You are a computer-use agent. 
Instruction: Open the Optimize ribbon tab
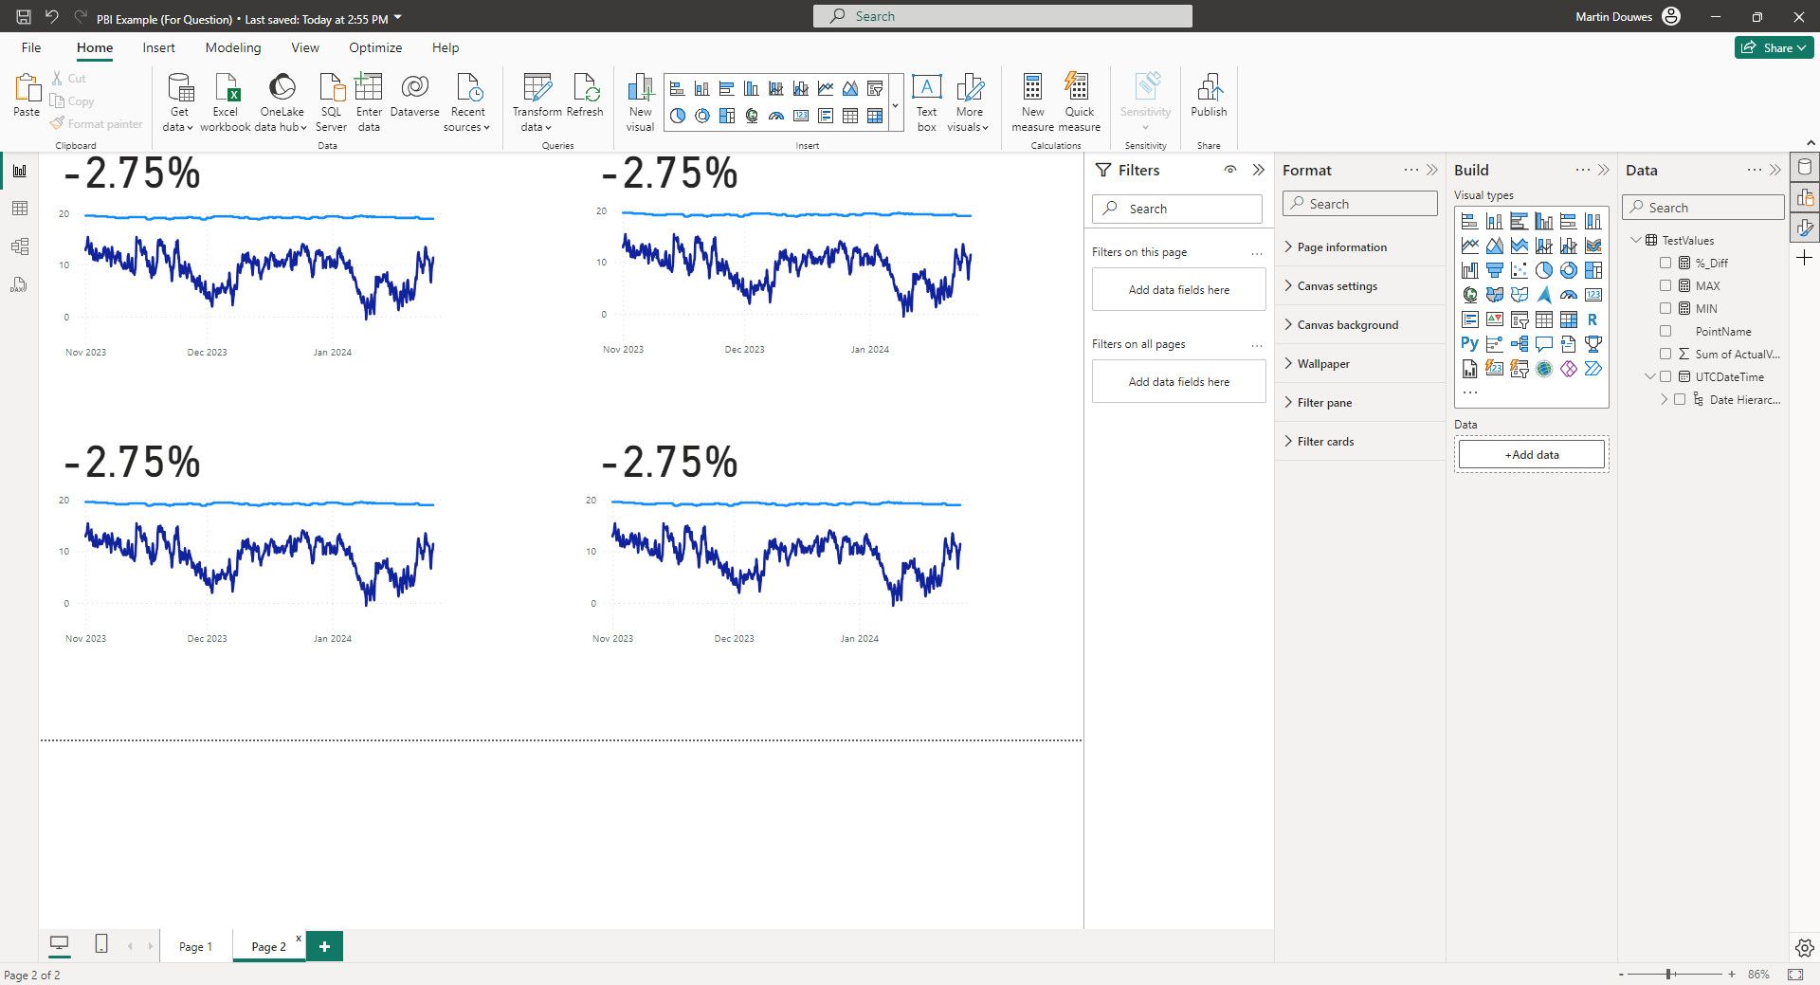coord(375,47)
